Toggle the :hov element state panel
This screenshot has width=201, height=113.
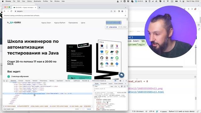(112, 87)
